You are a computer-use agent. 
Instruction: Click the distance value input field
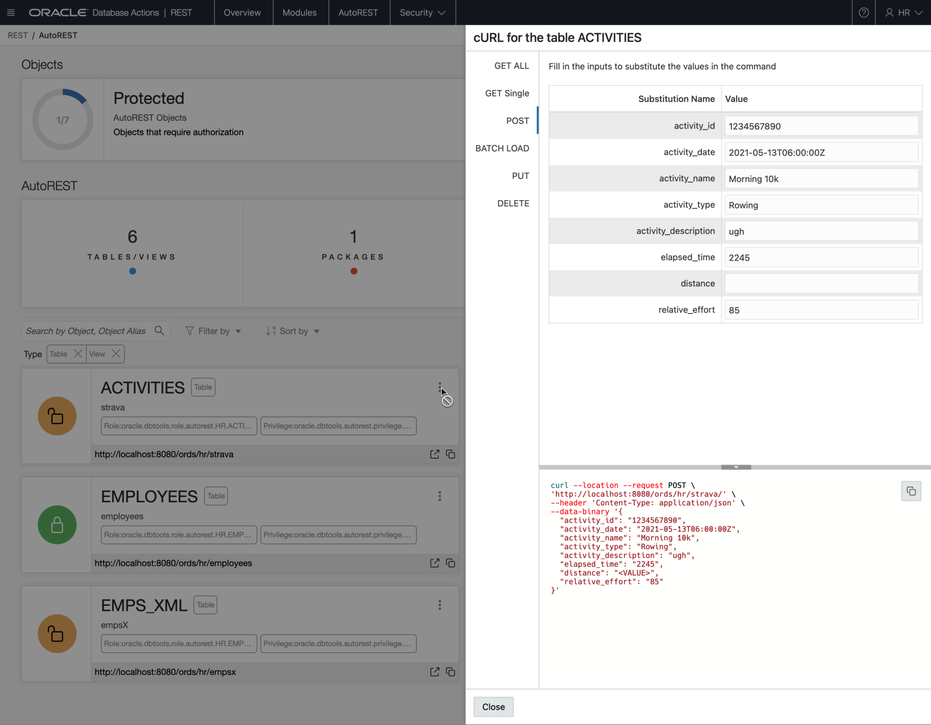[x=821, y=283]
